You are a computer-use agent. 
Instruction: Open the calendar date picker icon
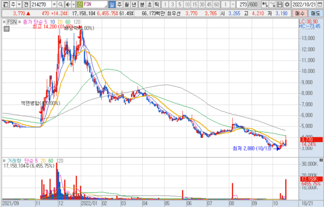tap(320, 4)
